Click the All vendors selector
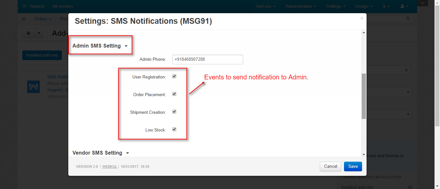 [x=62, y=6]
